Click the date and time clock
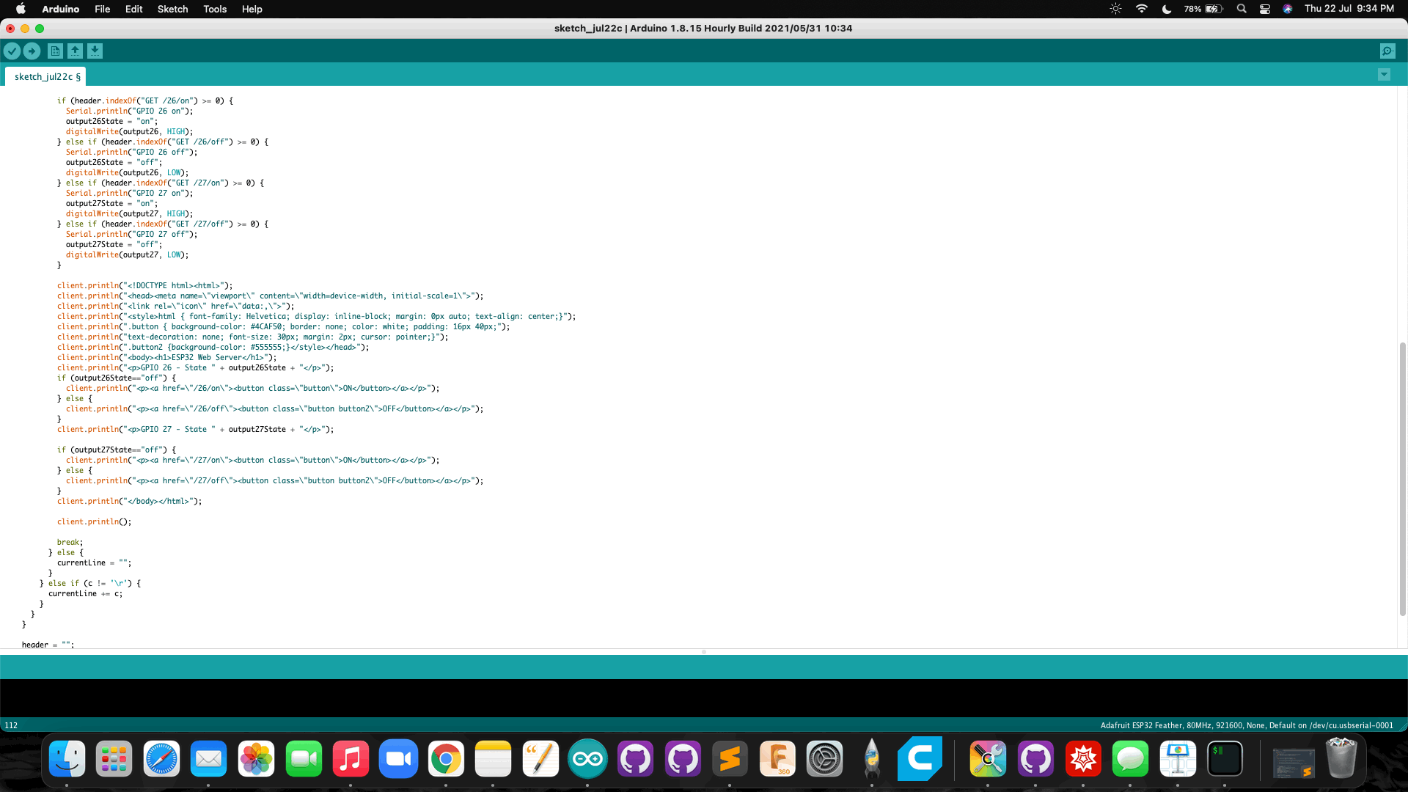1408x792 pixels. pos(1349,9)
